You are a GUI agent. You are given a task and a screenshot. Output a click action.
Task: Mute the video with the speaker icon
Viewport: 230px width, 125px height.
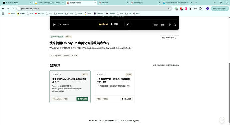169,25
